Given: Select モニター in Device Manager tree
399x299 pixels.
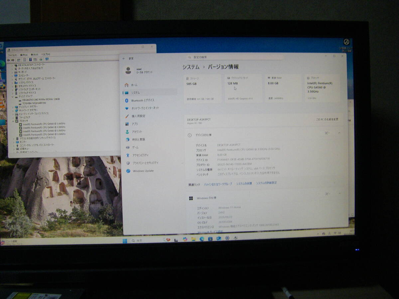Looking at the screenshot, I should click(21, 142).
